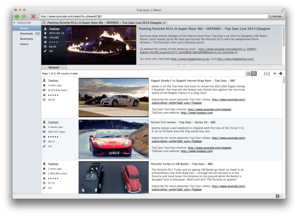
Task: Select Bookmarks in the sidebar
Action: [x=27, y=39]
